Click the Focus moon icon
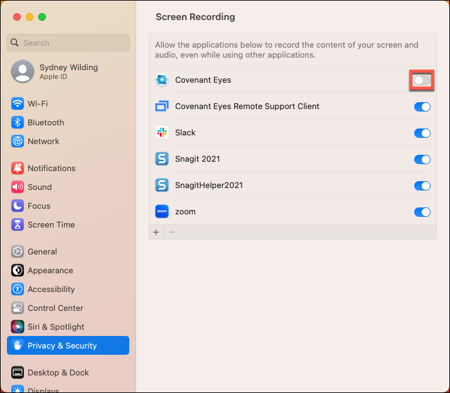The width and height of the screenshot is (450, 393). click(18, 206)
